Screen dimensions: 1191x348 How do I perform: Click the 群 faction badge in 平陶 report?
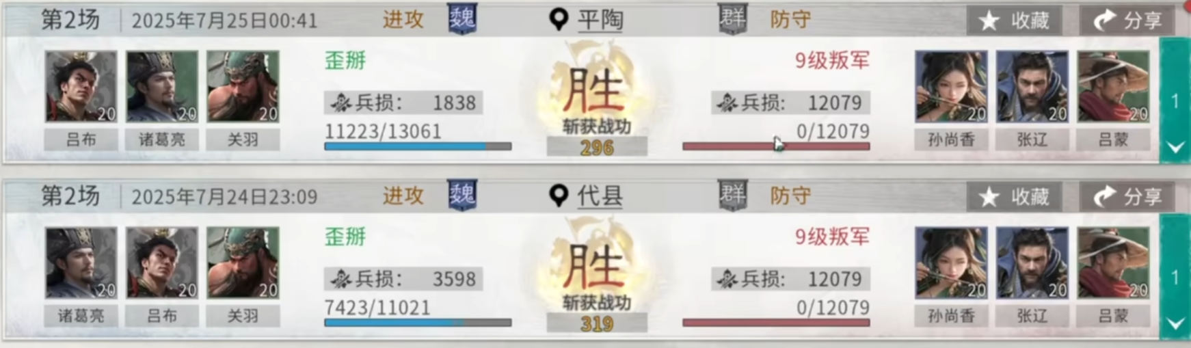tap(733, 18)
